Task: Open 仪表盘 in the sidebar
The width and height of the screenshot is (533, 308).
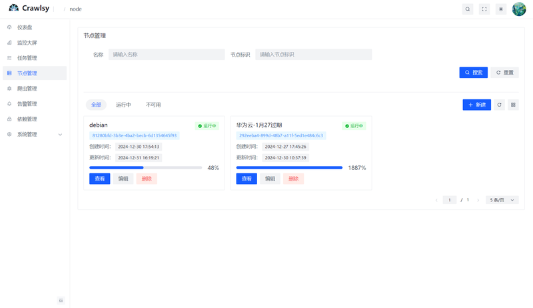Action: [x=25, y=27]
